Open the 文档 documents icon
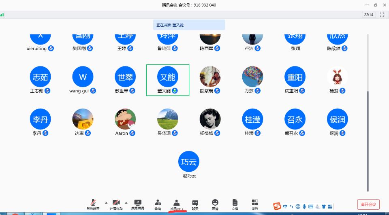The image size is (389, 215). (x=235, y=204)
